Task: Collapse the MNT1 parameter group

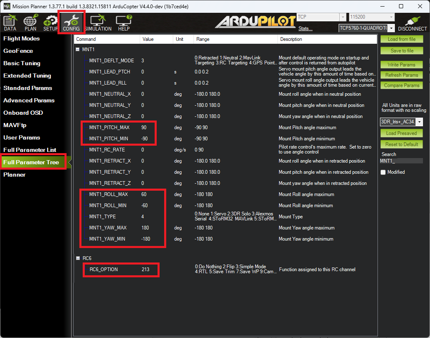Action: [78, 49]
